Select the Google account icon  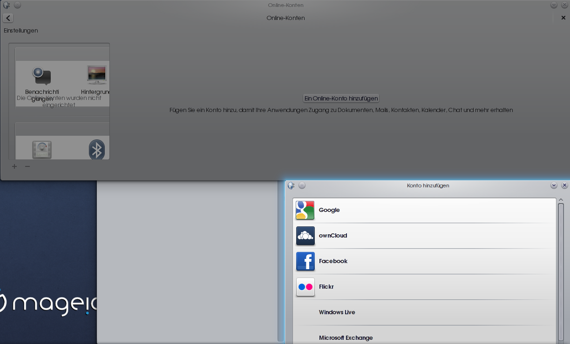click(305, 210)
